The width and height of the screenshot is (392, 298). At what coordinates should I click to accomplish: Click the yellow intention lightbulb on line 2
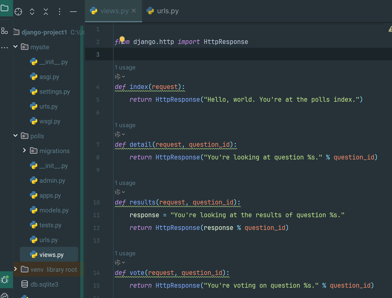122,39
